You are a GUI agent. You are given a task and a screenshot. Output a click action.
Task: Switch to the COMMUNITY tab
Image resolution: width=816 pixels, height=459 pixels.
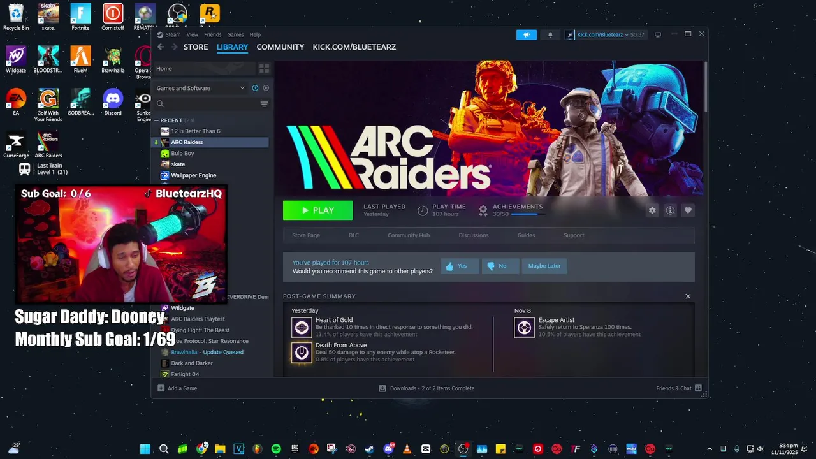pyautogui.click(x=280, y=47)
